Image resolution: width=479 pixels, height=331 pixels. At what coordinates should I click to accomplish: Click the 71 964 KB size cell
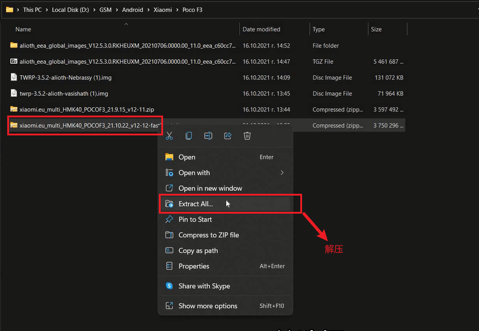[391, 93]
